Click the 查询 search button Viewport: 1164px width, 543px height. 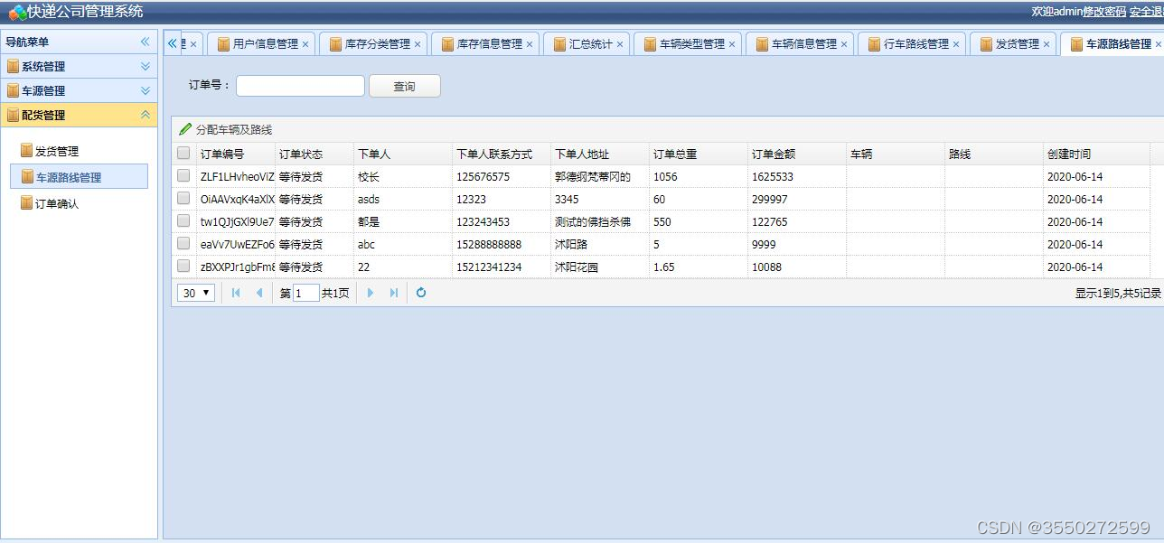(x=404, y=86)
